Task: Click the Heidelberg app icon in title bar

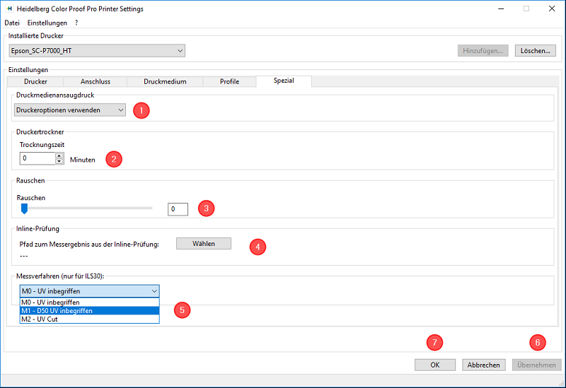Action: (9, 8)
